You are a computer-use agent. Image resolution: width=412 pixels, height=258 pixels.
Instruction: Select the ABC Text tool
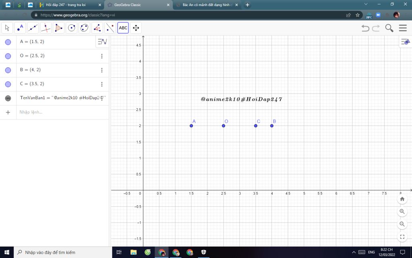click(123, 28)
